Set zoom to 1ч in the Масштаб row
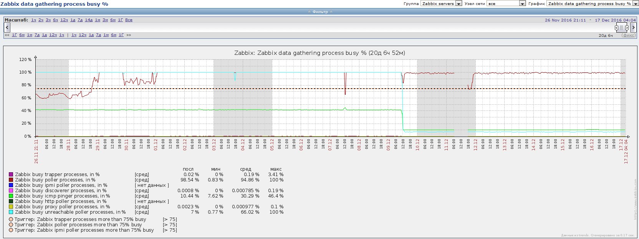 (34, 20)
